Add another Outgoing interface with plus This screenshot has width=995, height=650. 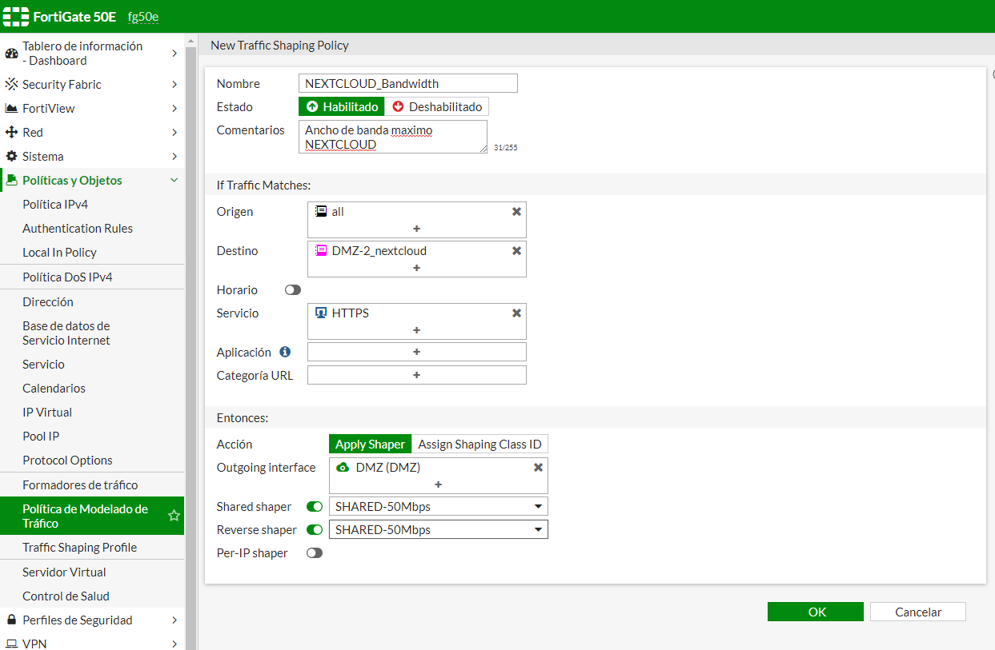pyautogui.click(x=438, y=485)
